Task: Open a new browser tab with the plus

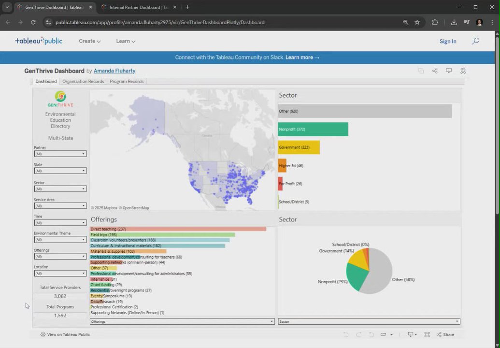Action: (187, 7)
